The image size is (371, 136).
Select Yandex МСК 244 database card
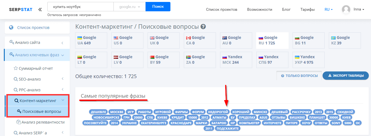[236, 60]
